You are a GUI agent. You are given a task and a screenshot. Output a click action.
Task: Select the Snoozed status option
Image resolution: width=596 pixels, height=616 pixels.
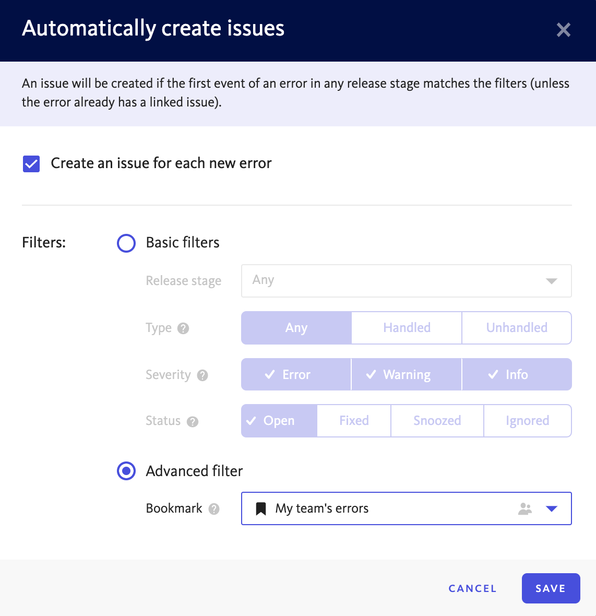(437, 421)
